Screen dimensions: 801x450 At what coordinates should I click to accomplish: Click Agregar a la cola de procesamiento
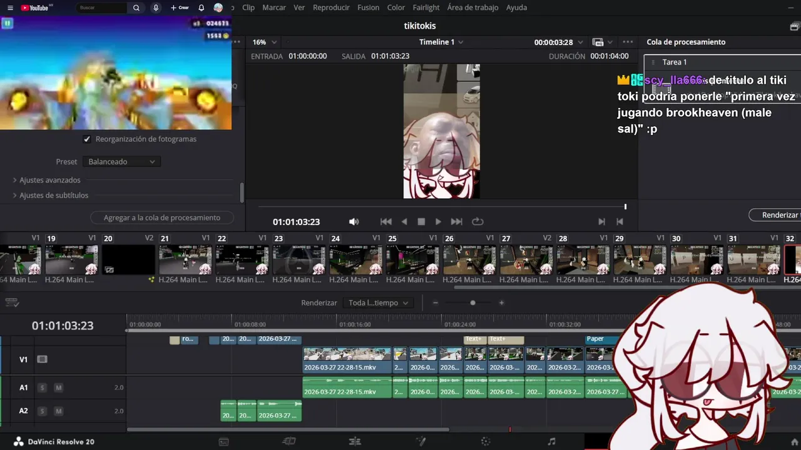pyautogui.click(x=162, y=217)
